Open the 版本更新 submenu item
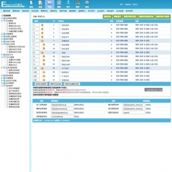 (x=129, y=11)
